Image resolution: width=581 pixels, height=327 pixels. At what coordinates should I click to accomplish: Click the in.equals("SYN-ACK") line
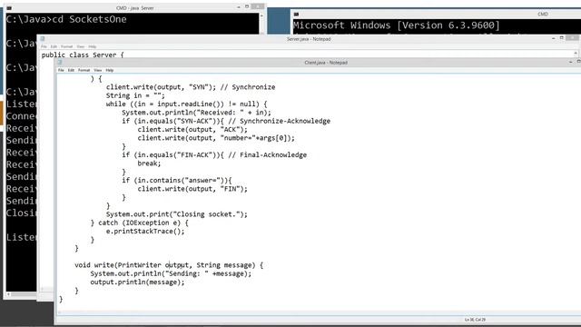226,121
